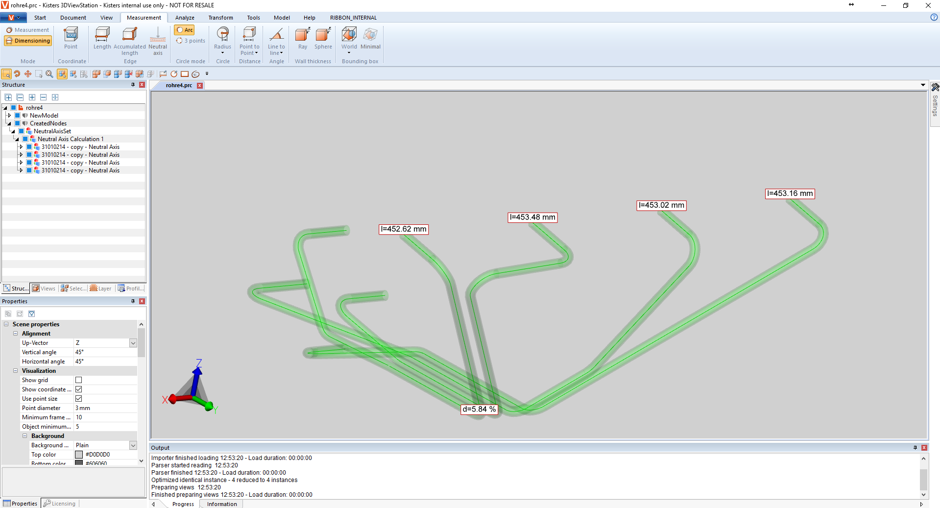Select the Accumulated length tool
Image resolution: width=940 pixels, height=508 pixels.
point(130,41)
